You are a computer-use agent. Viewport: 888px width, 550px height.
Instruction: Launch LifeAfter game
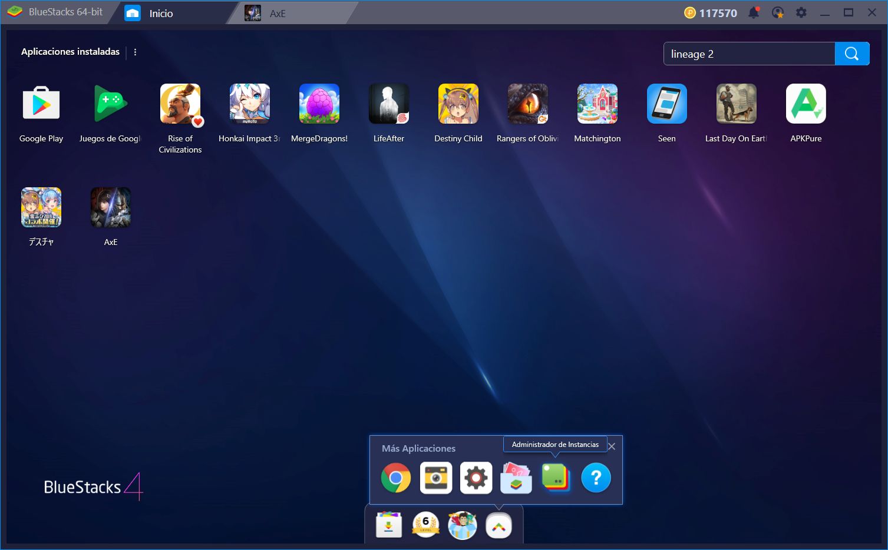click(389, 104)
